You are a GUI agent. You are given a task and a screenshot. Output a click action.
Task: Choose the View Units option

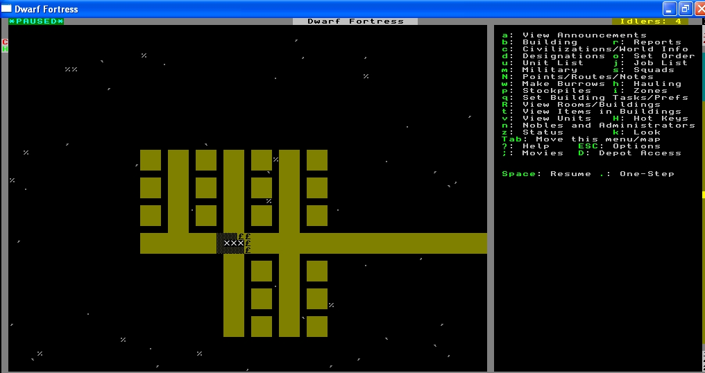[547, 118]
